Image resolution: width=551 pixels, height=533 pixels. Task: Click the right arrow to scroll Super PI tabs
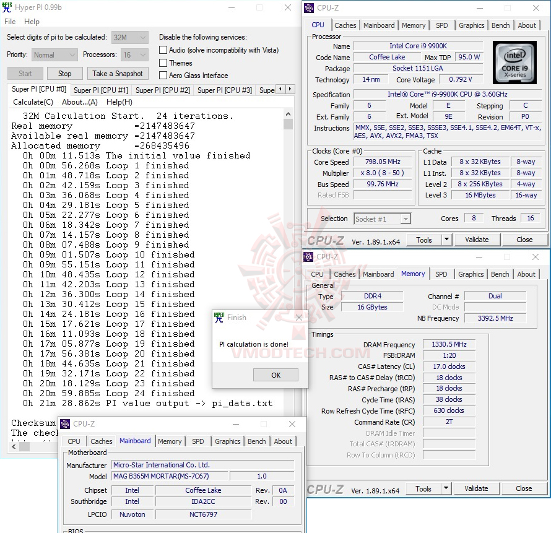tap(289, 89)
